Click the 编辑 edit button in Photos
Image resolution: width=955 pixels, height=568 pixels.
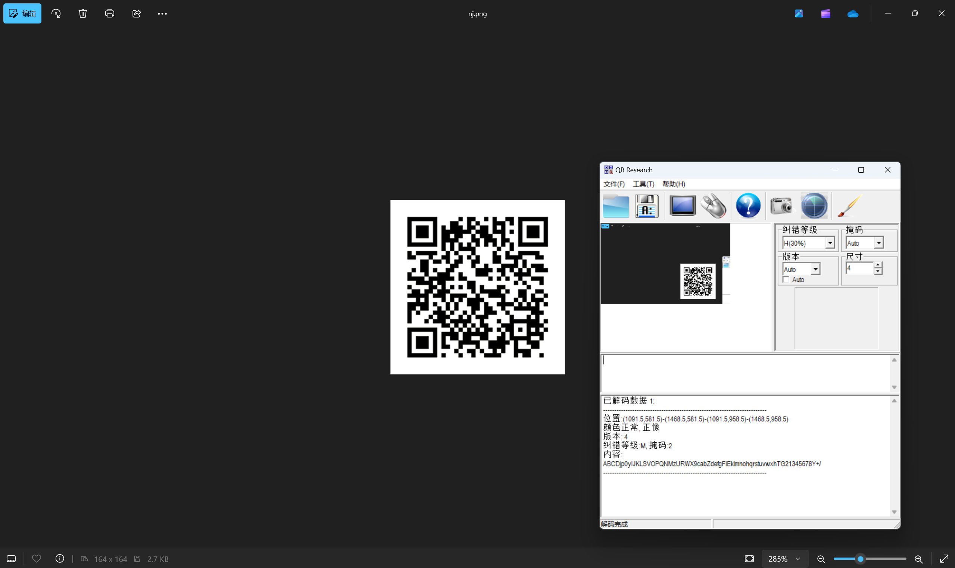click(x=22, y=13)
